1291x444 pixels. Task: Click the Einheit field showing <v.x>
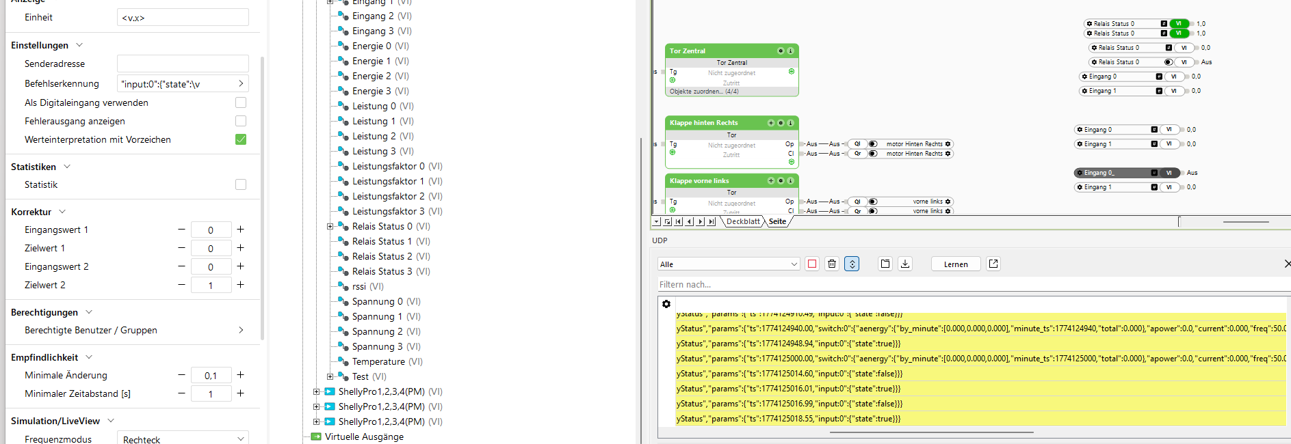click(183, 17)
